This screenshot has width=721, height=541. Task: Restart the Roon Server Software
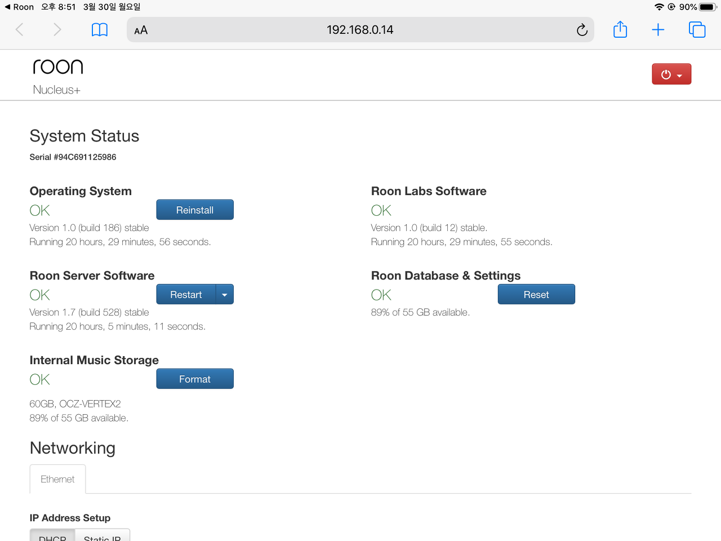[x=186, y=295]
